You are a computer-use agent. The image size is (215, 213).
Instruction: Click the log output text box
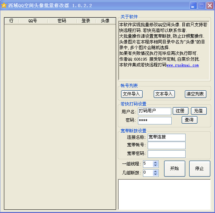click(x=164, y=194)
